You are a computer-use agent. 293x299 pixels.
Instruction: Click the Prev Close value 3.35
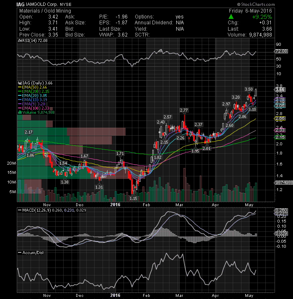click(53, 35)
